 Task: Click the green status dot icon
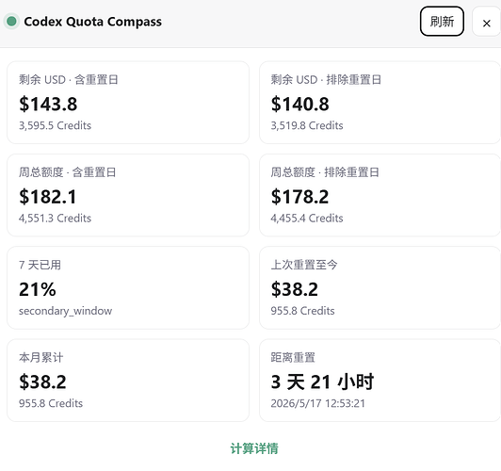click(11, 22)
